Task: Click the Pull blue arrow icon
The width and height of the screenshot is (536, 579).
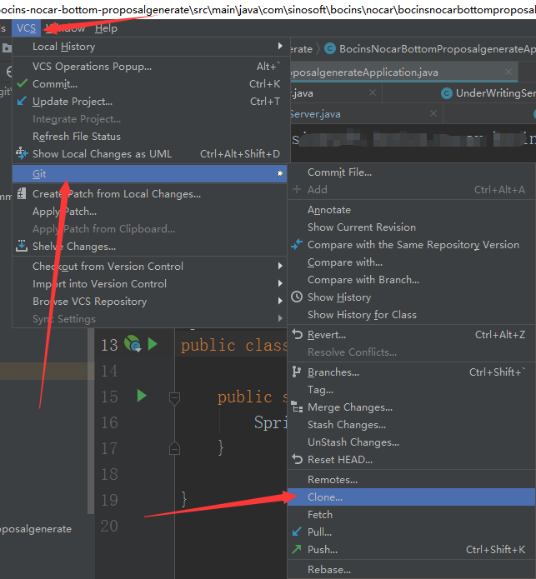Action: pyautogui.click(x=297, y=532)
